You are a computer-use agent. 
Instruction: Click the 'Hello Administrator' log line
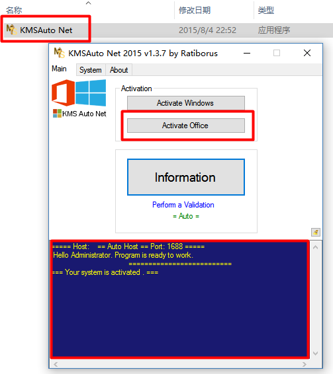(123, 255)
